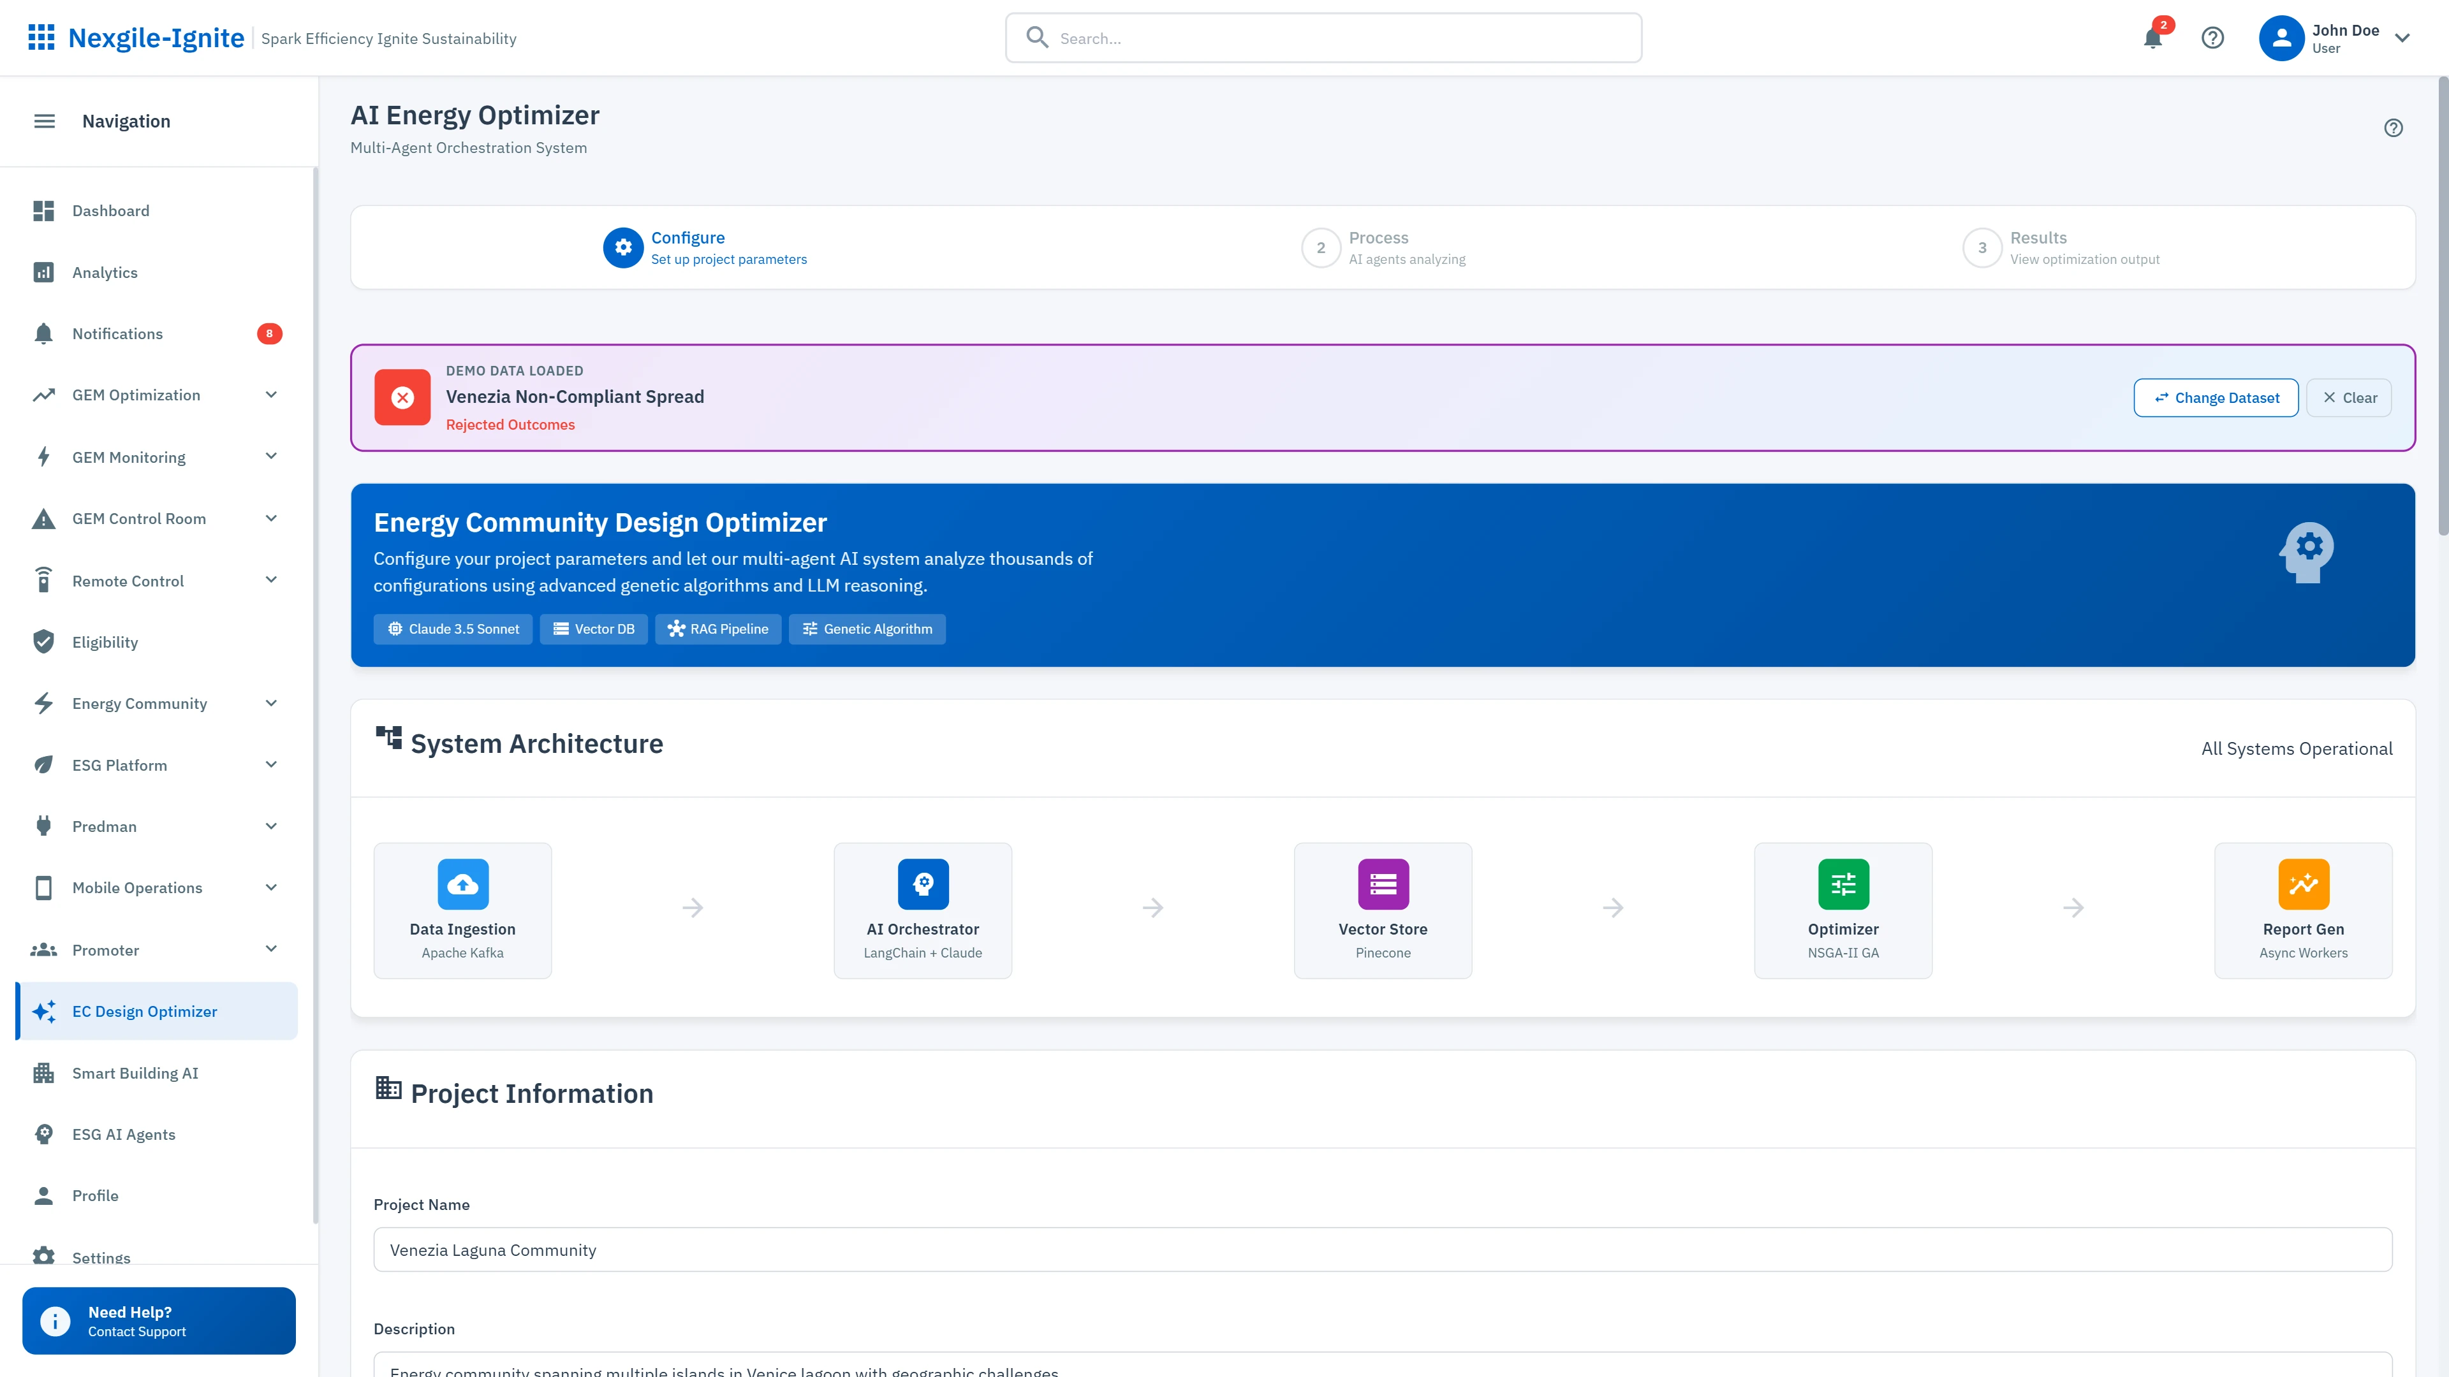Viewport: 2449px width, 1377px height.
Task: Toggle the Genetic Algorithm badge
Action: [866, 628]
